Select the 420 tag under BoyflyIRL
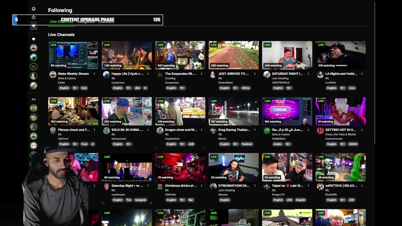Image resolution: width=402 pixels, height=226 pixels. 352,200
